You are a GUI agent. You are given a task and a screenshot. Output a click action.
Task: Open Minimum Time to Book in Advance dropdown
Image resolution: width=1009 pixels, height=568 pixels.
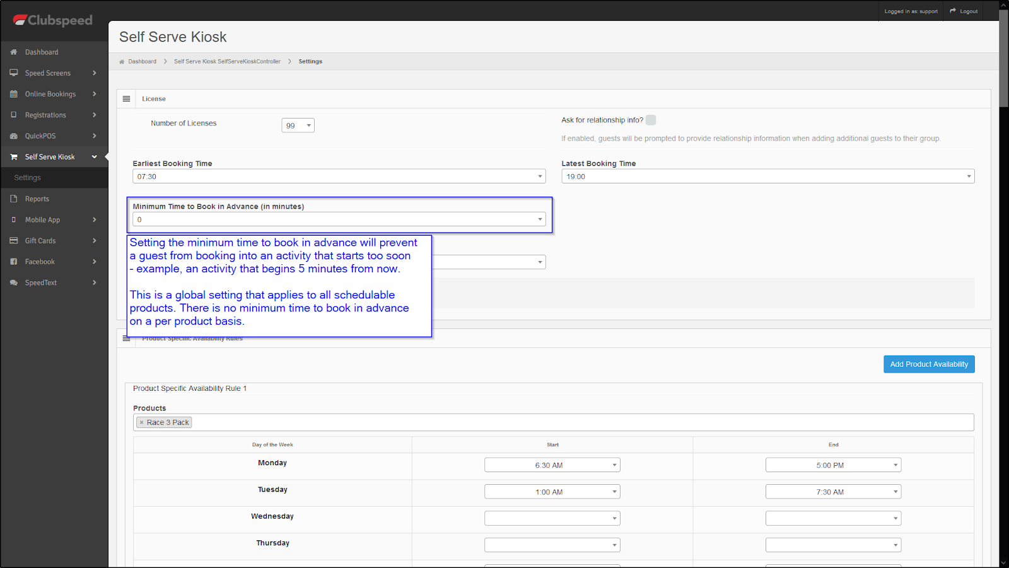(x=339, y=219)
